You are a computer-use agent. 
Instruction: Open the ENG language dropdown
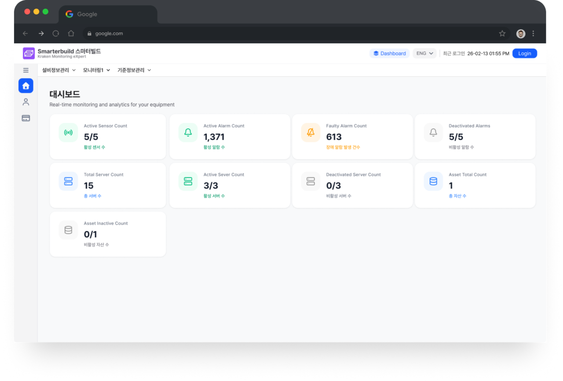point(424,53)
